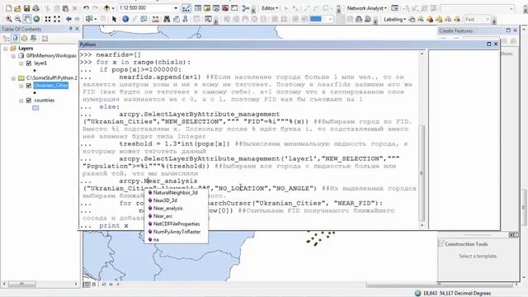Open the red ArcToolbox icon
The width and height of the screenshot is (528, 297).
[x=225, y=8]
